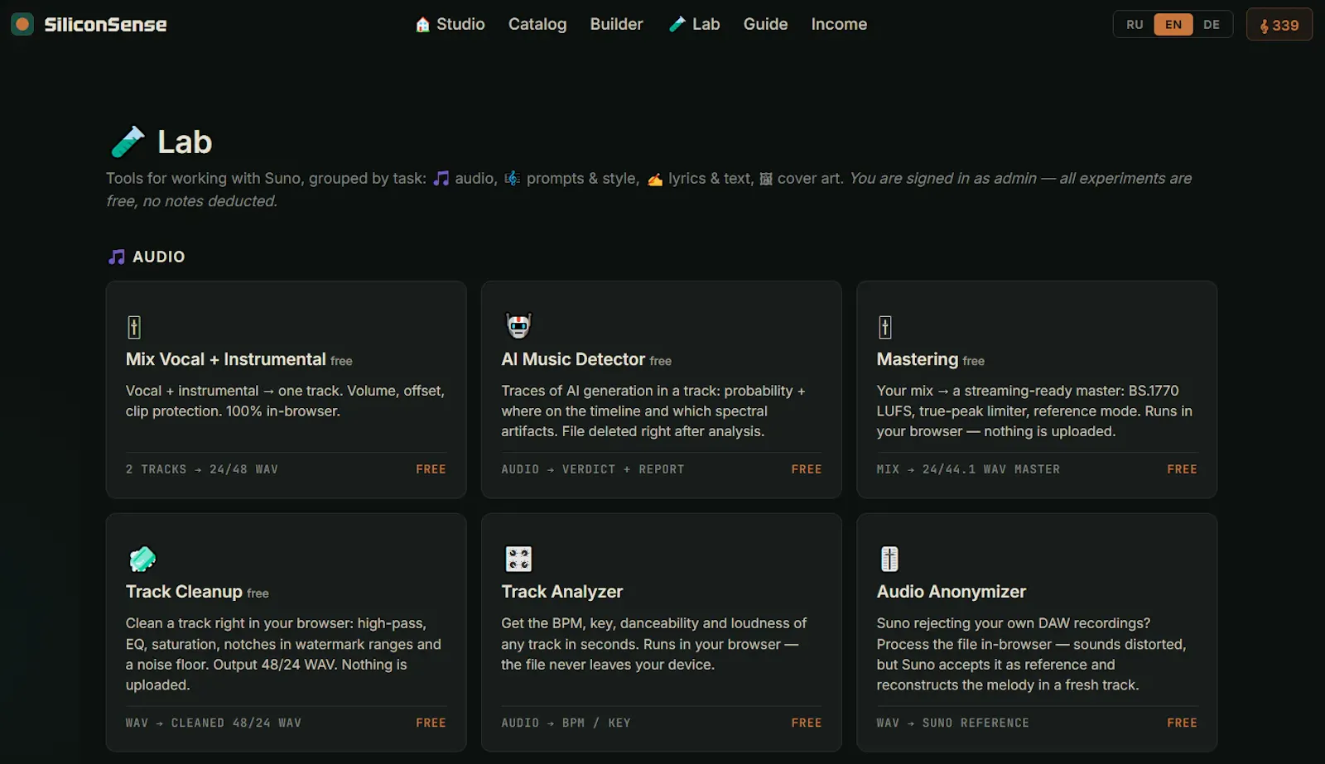The image size is (1325, 764).
Task: Navigate to Builder
Action: click(616, 24)
